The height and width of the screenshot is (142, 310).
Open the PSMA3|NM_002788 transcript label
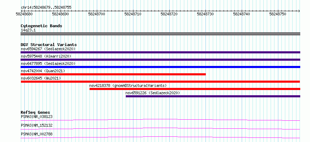[x=37, y=134]
